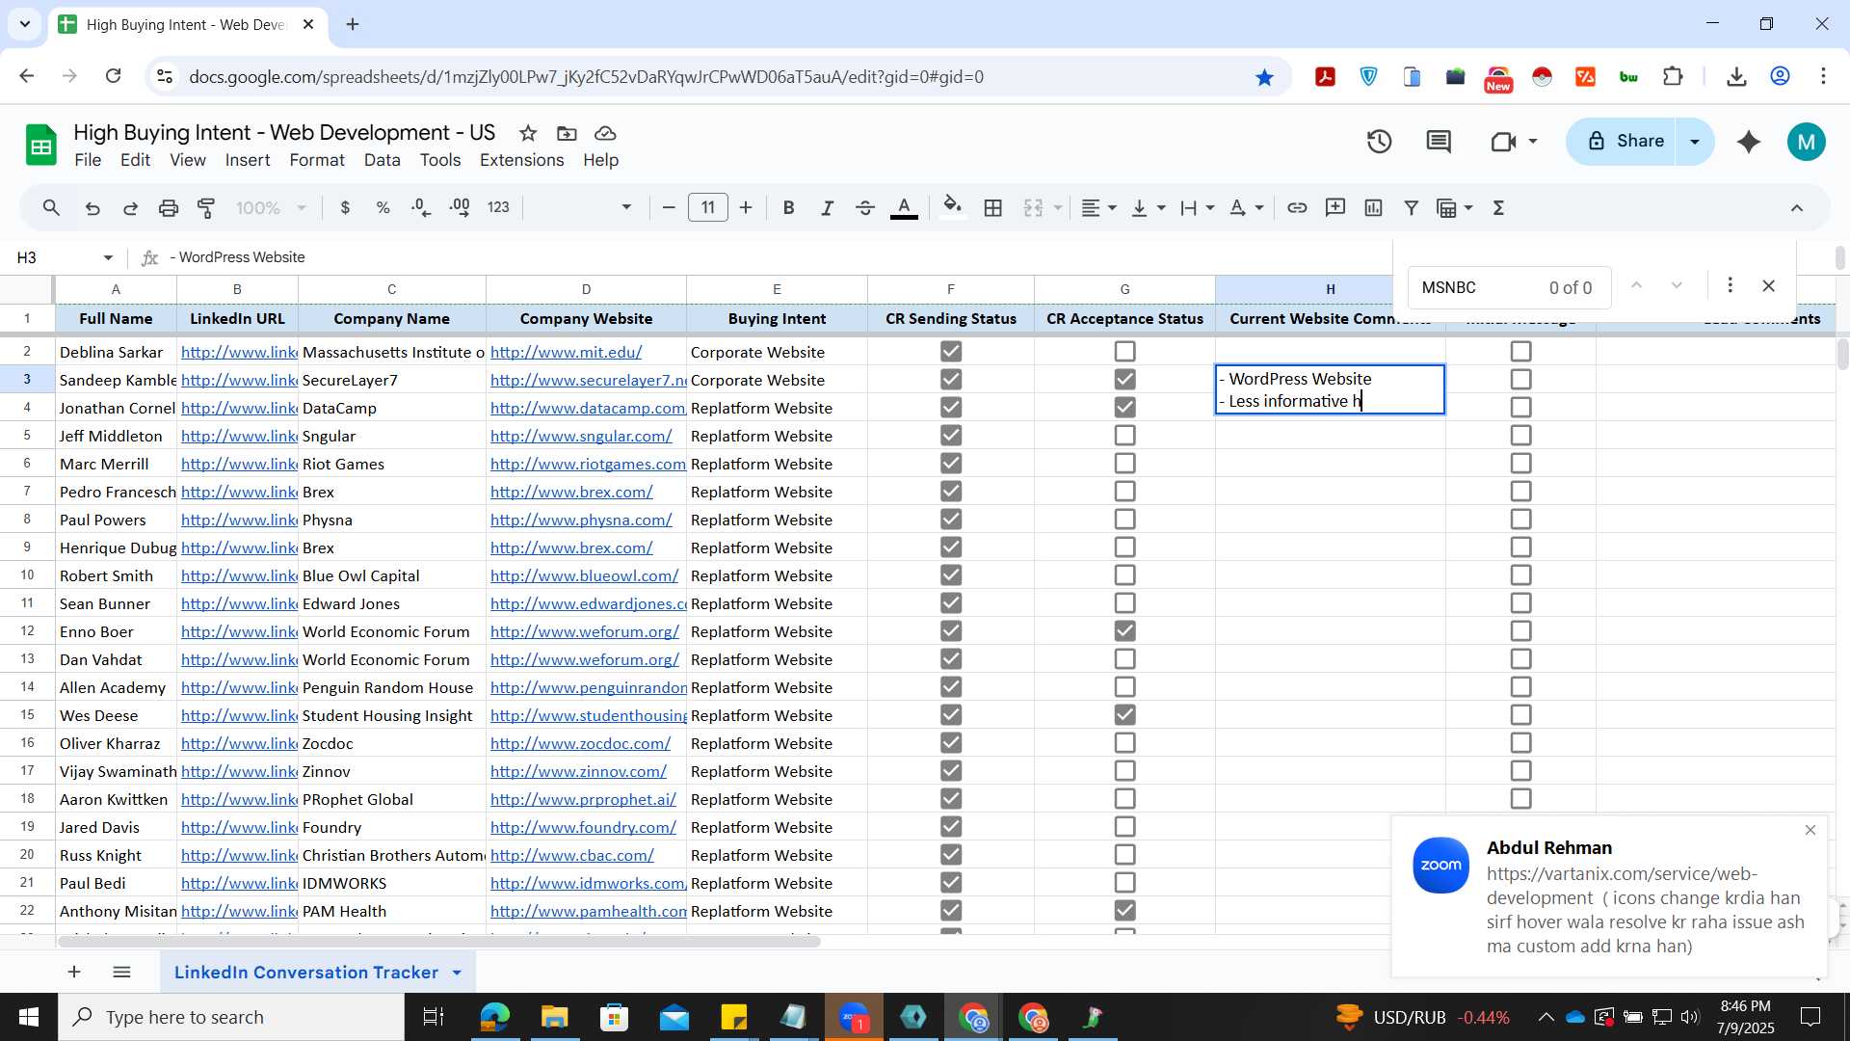Format as currency dollar icon
Screen dimensions: 1850x1041
(x=345, y=208)
